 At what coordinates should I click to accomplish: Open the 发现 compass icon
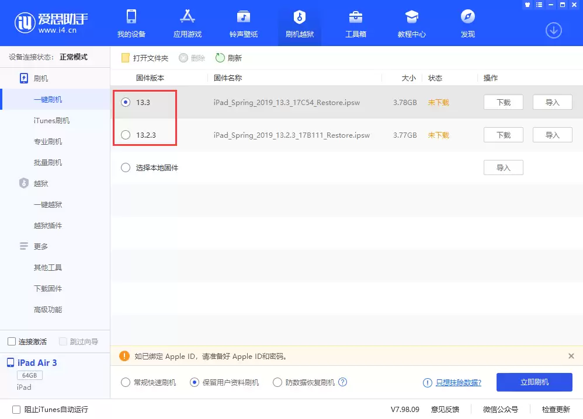468,17
